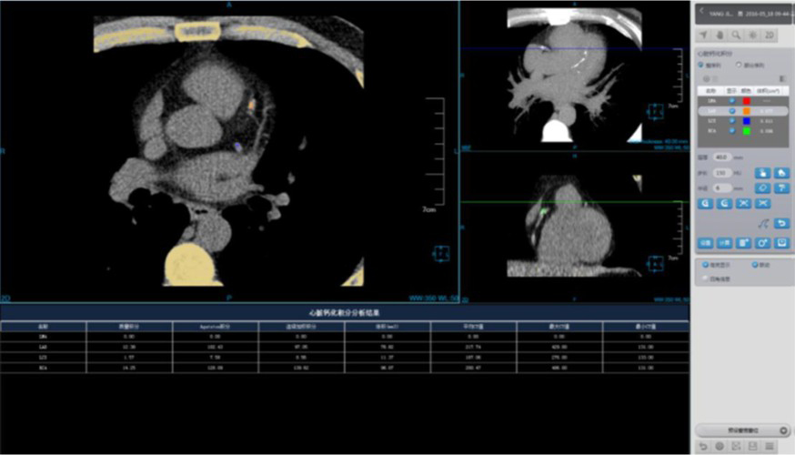Activate the magnifier zoom tool
The height and width of the screenshot is (455, 795).
pyautogui.click(x=735, y=35)
